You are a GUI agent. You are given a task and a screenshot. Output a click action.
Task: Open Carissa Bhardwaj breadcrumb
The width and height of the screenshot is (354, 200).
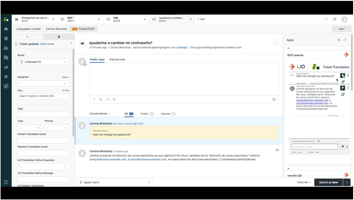click(x=56, y=29)
